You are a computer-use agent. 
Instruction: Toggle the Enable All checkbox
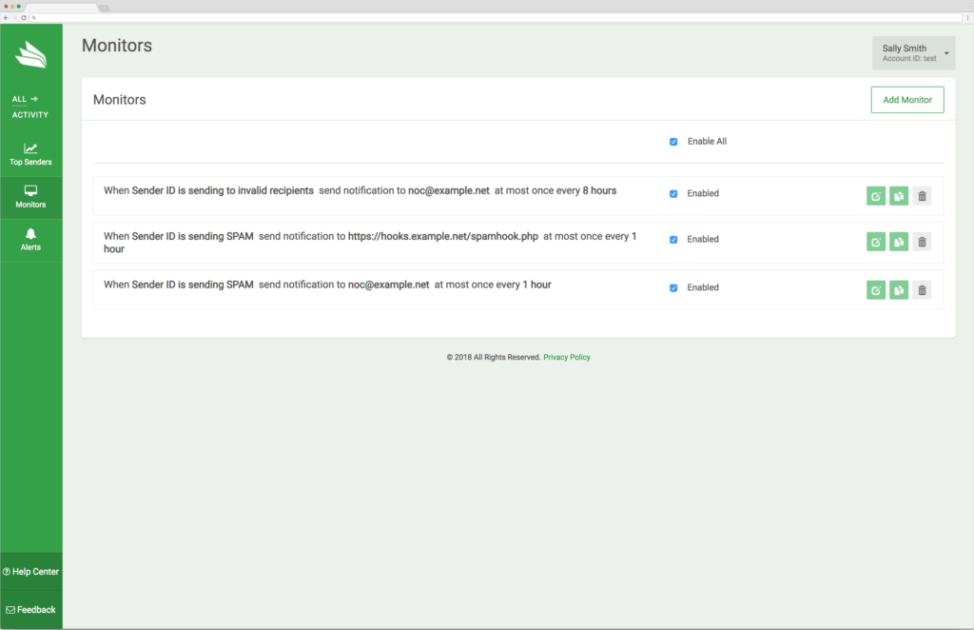[x=673, y=141]
